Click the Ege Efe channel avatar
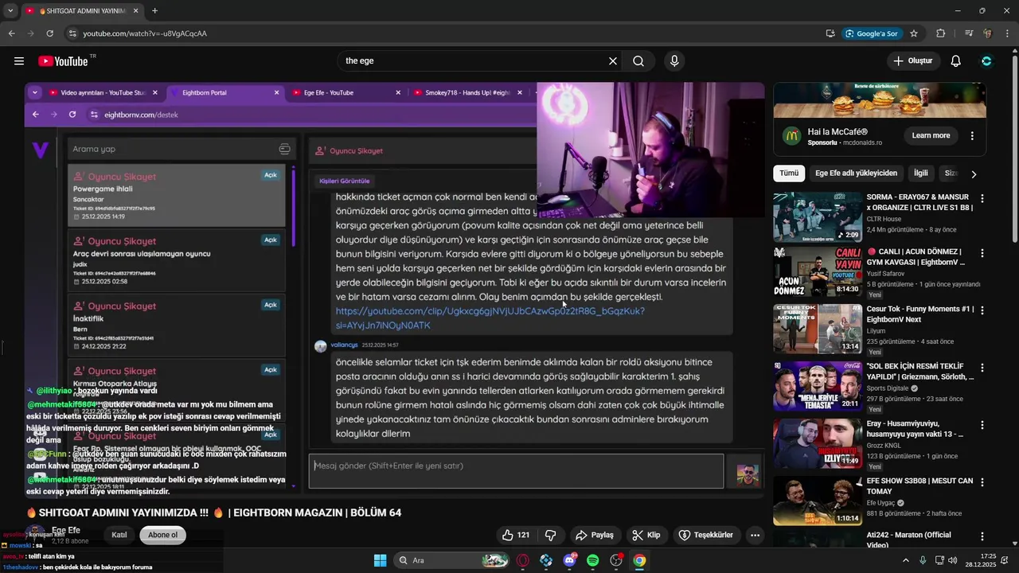Image resolution: width=1019 pixels, height=573 pixels. click(36, 534)
